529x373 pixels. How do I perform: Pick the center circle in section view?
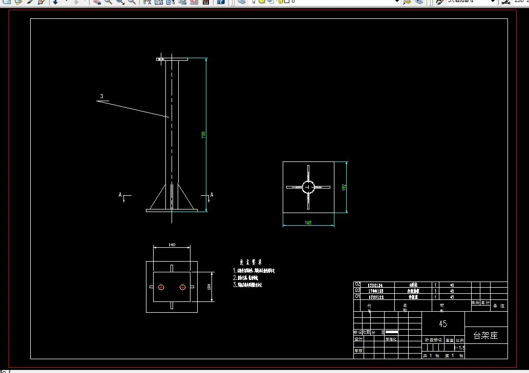[x=308, y=187]
